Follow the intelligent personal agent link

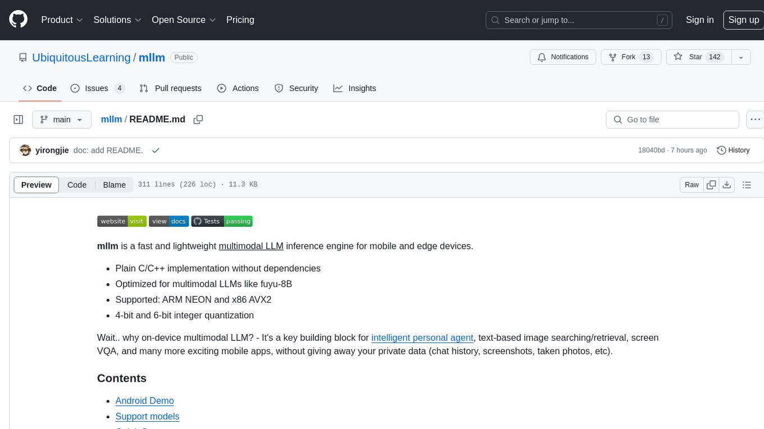click(x=422, y=337)
